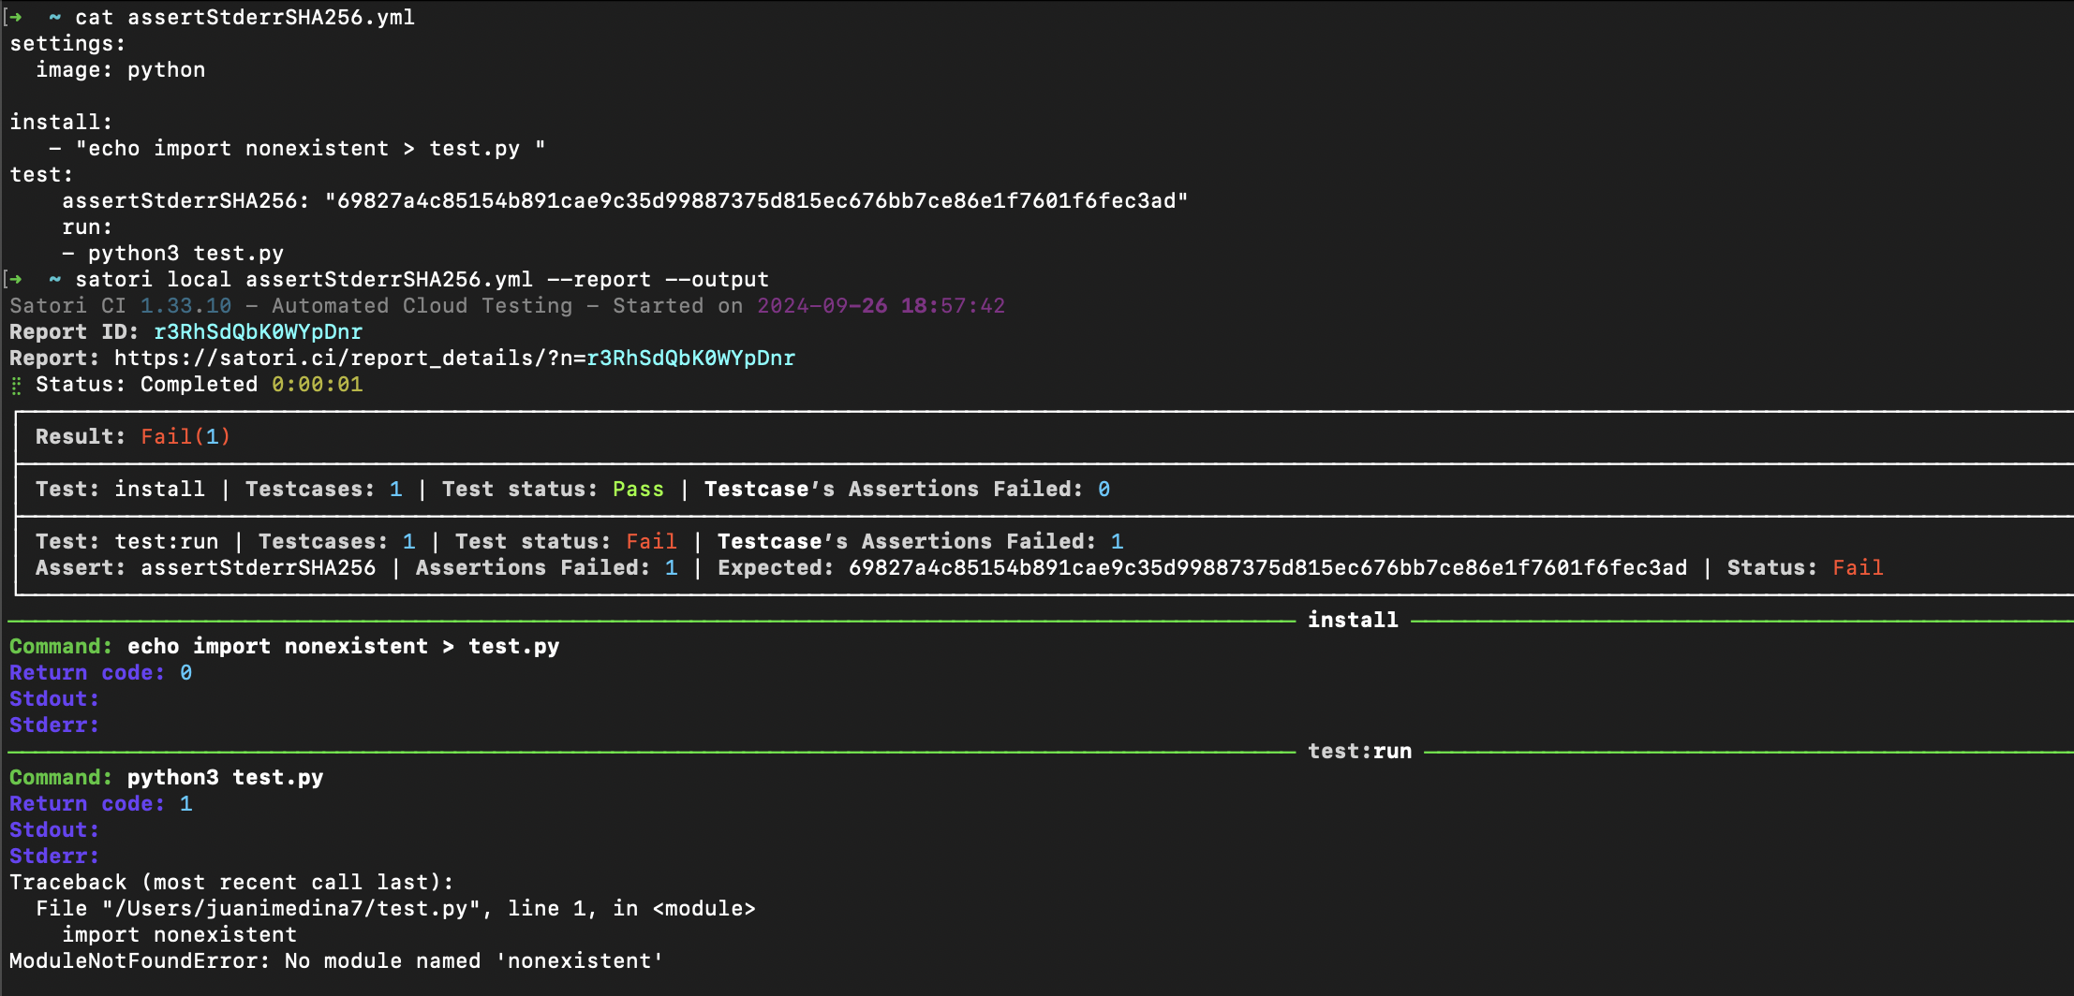Click the Result Fail(1) text
This screenshot has width=2074, height=996.
(133, 437)
